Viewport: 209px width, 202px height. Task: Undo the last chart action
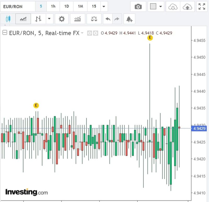[x=107, y=19]
